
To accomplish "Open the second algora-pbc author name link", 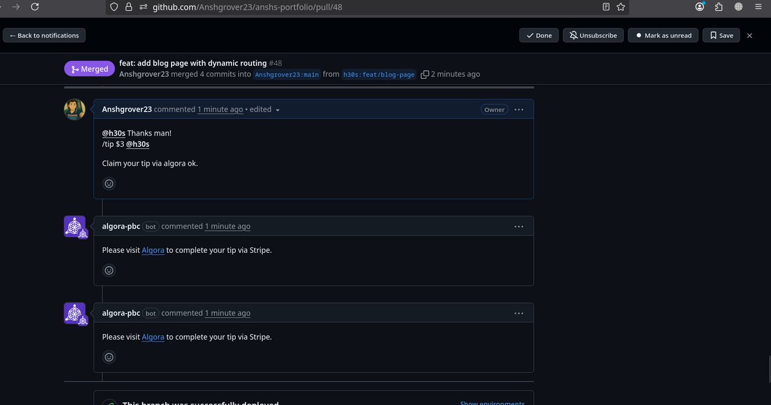I will (121, 313).
